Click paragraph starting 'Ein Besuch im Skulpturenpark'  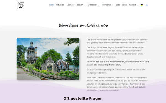pos(116,71)
